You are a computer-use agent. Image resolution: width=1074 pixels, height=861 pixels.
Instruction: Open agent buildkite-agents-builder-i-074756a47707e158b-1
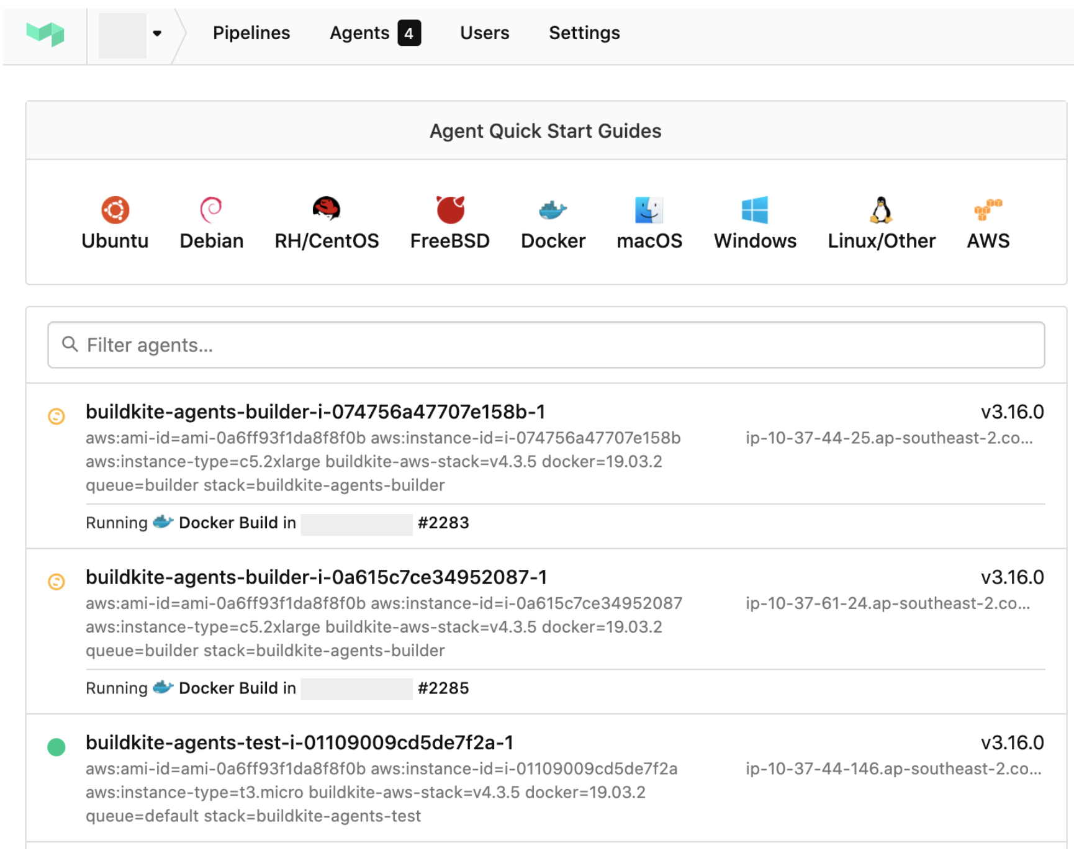[315, 412]
